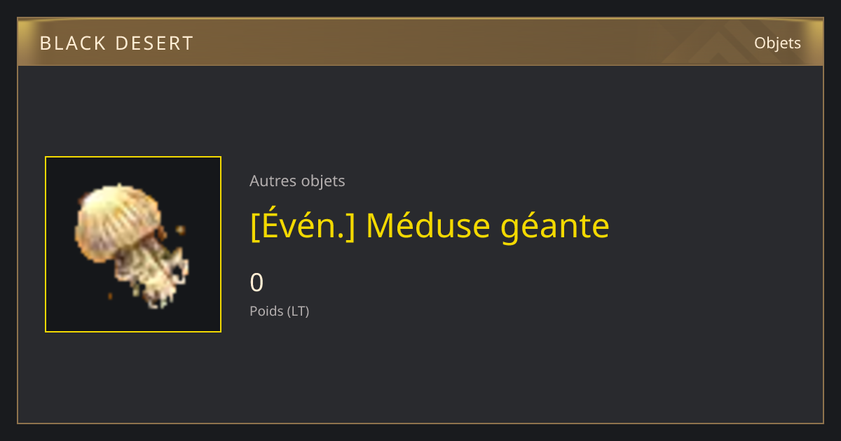Viewport: 841px width, 441px height.
Task: Click the weight value 0
Action: pos(257,283)
